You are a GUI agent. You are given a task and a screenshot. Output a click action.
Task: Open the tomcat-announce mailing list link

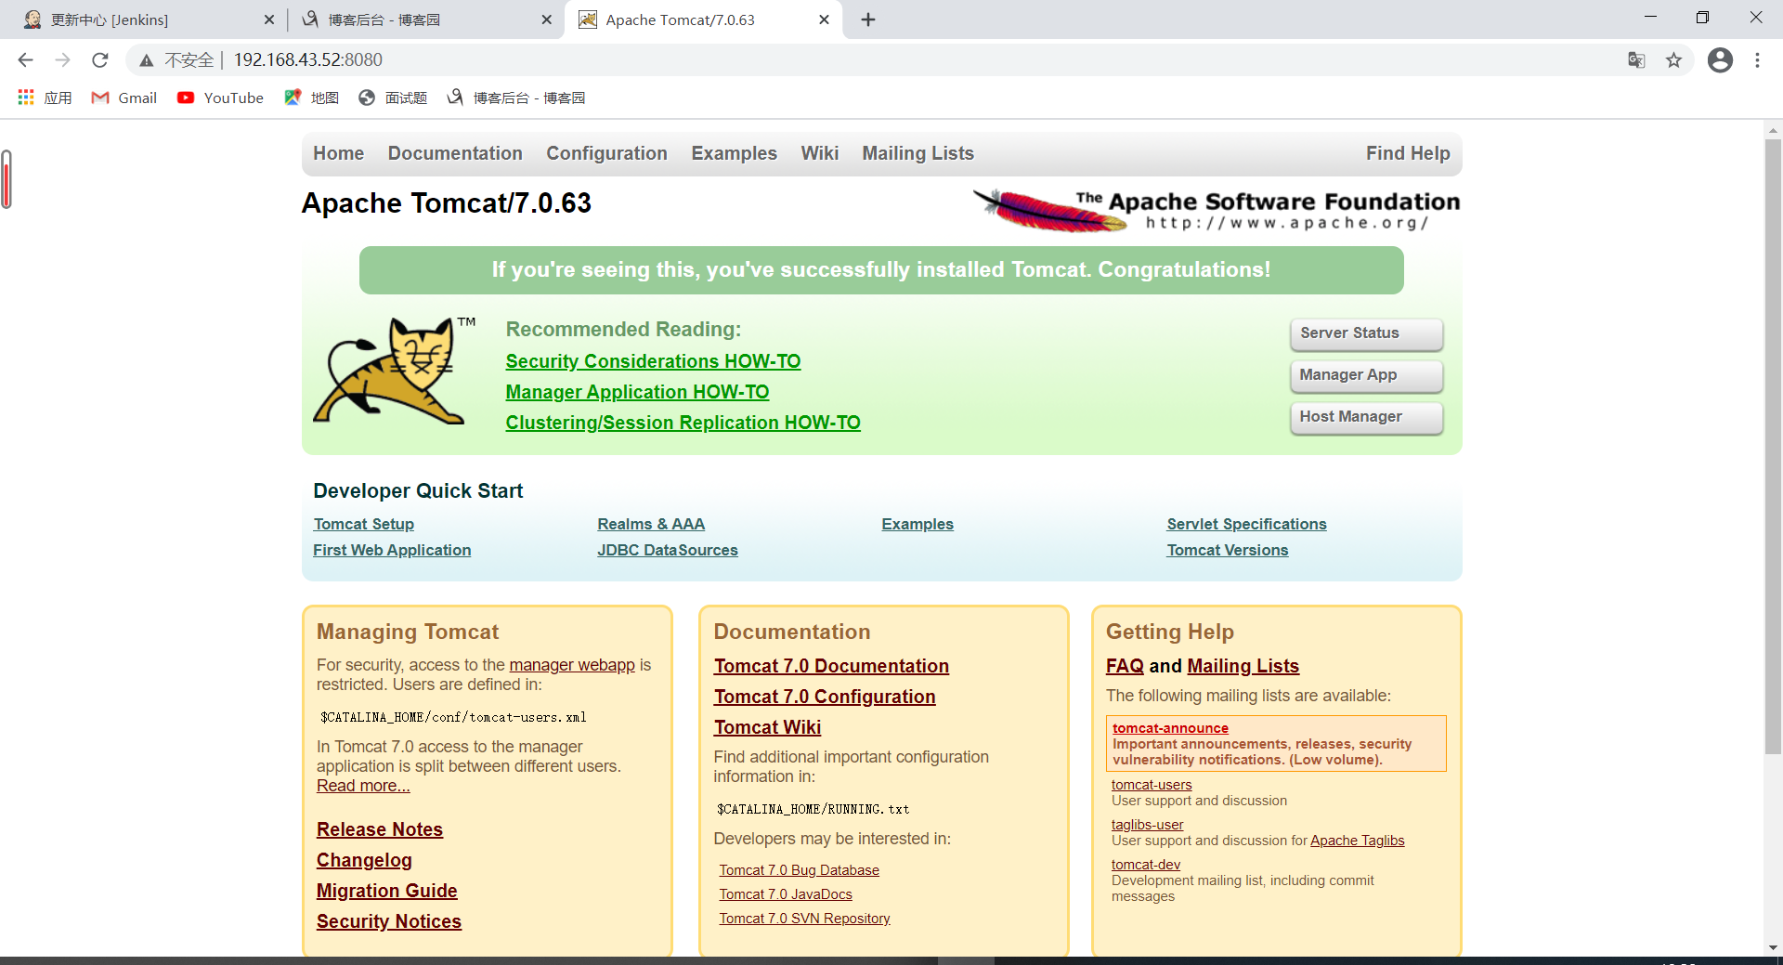1170,728
